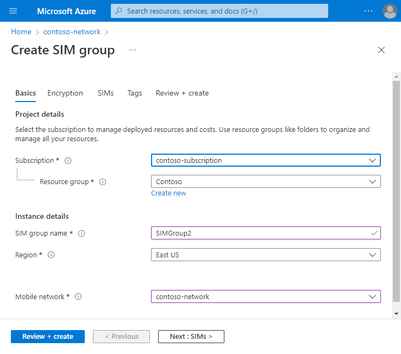Screen dimensions: 401x354
Task: Click the info icon beside SIM group name
Action: [82, 233]
